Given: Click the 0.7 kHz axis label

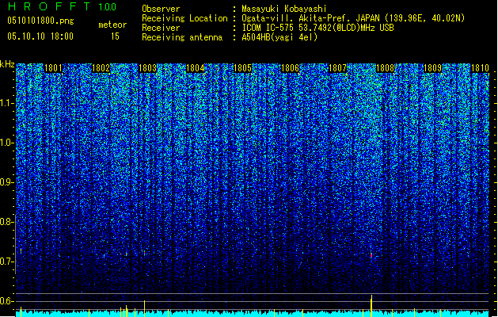Looking at the screenshot, I should click(x=7, y=262).
